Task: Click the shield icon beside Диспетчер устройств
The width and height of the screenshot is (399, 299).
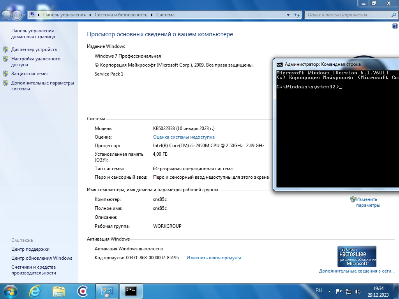Action: tap(5, 49)
